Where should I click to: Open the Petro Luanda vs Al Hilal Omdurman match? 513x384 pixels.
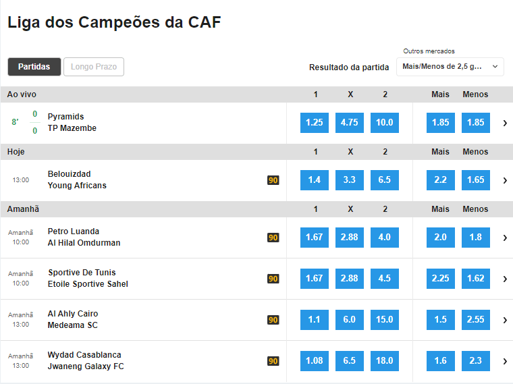click(84, 238)
